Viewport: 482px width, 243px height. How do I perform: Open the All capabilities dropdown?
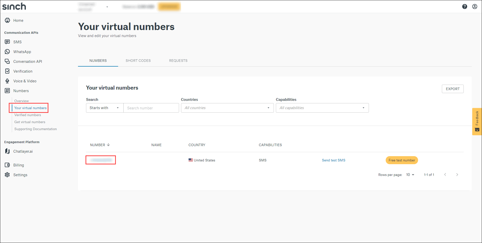click(322, 108)
